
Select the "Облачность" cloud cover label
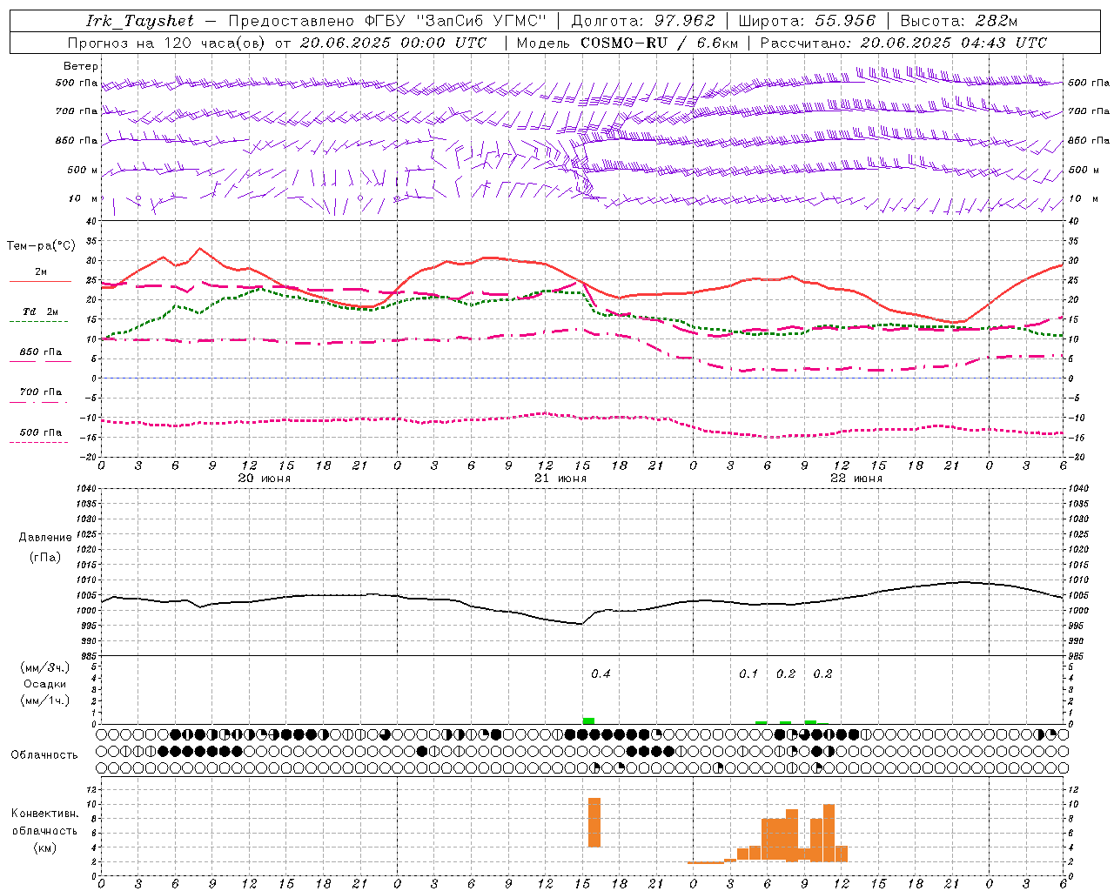(44, 755)
